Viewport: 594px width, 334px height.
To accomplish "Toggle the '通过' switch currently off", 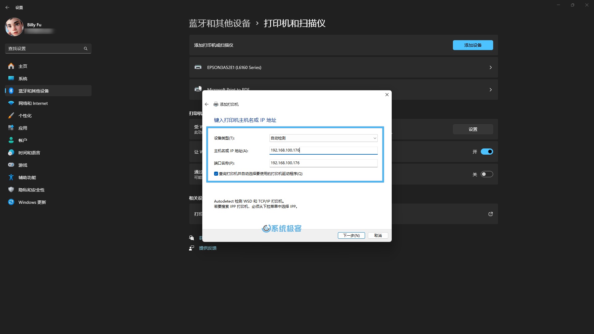I will pyautogui.click(x=486, y=174).
